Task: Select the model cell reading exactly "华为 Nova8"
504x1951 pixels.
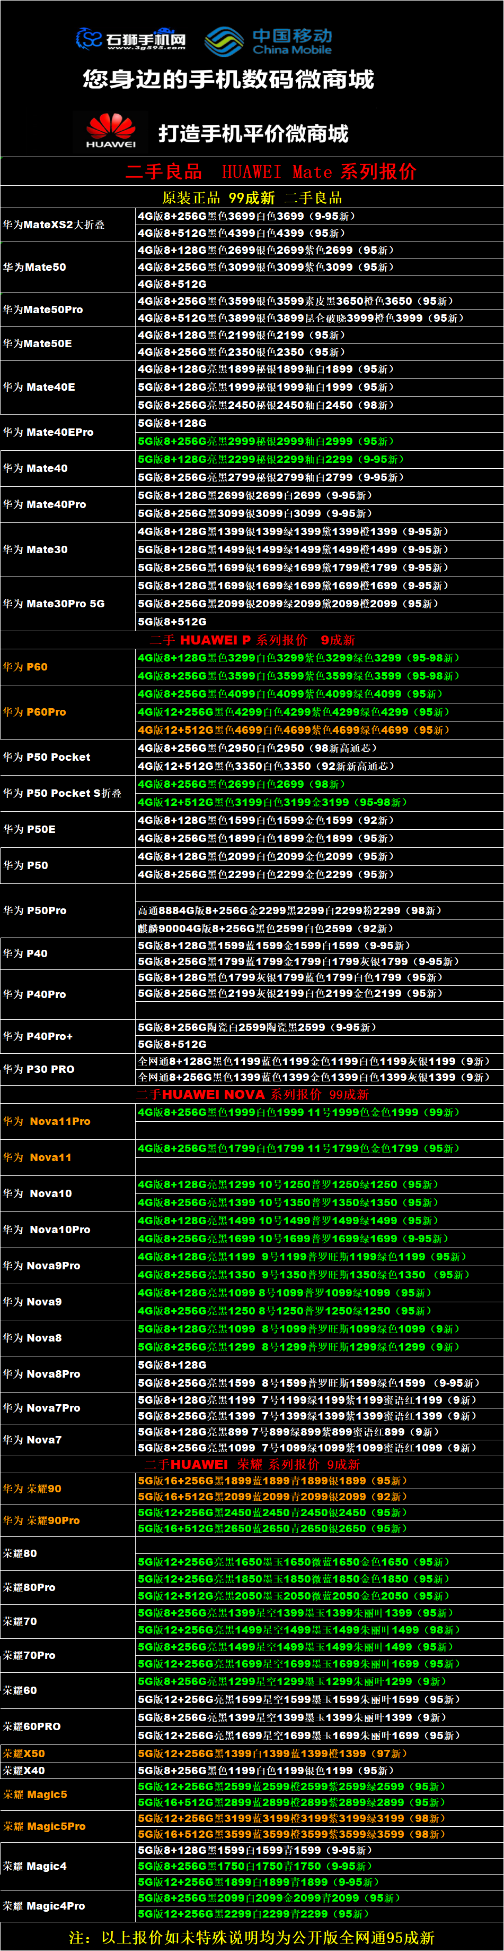Action: pyautogui.click(x=68, y=1338)
